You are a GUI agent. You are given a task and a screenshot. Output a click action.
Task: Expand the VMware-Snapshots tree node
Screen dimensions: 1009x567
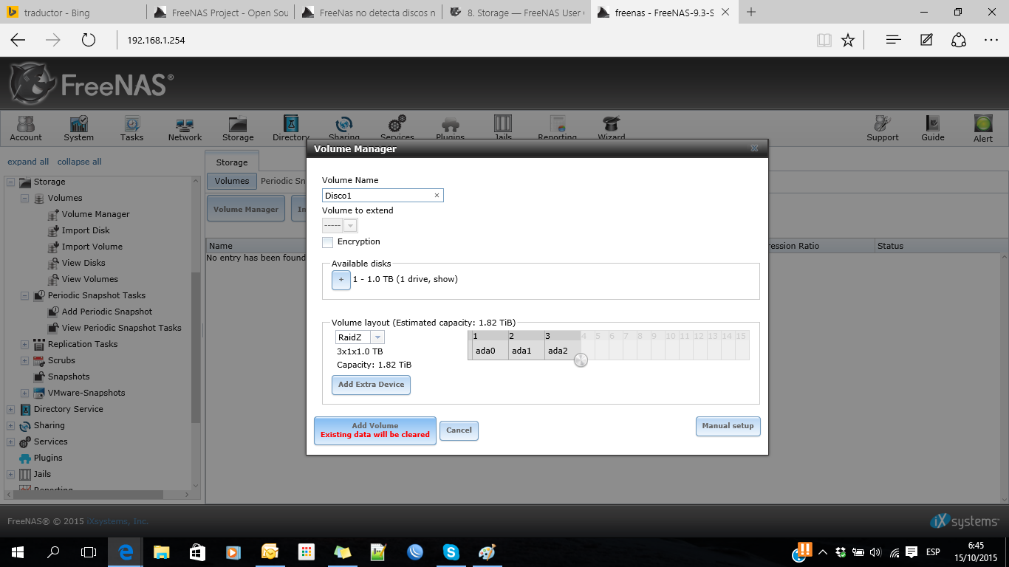tap(24, 393)
